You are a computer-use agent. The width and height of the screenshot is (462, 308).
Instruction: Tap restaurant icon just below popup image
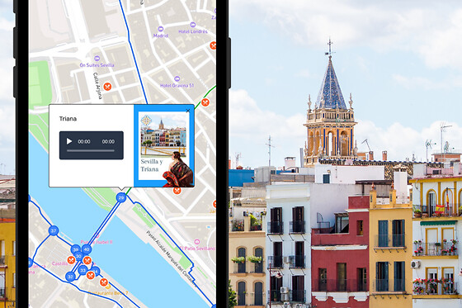tap(177, 191)
